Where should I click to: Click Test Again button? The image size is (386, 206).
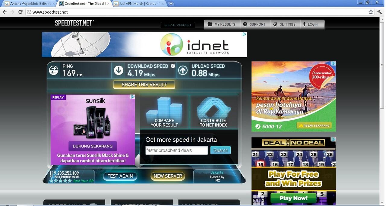120,176
